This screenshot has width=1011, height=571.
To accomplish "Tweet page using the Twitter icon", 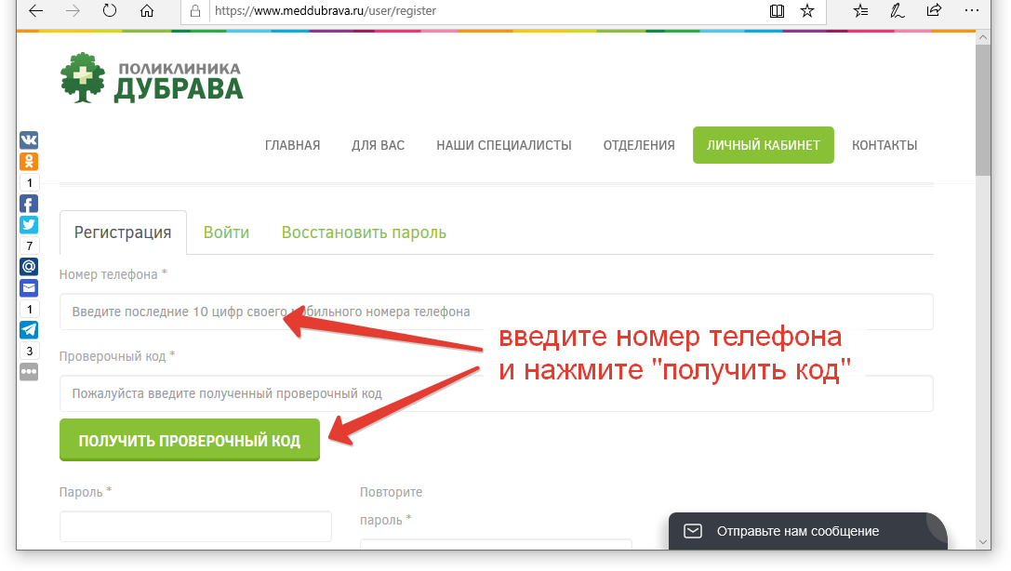I will pos(29,224).
